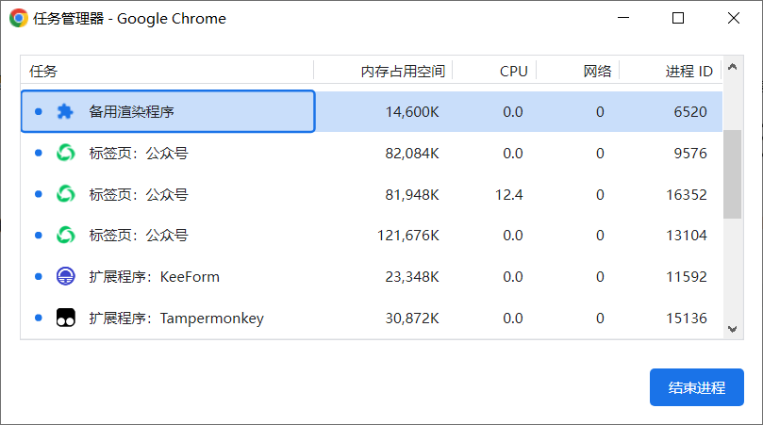Sort by 任务 column header
Viewport: 763px width, 425px height.
pos(43,71)
